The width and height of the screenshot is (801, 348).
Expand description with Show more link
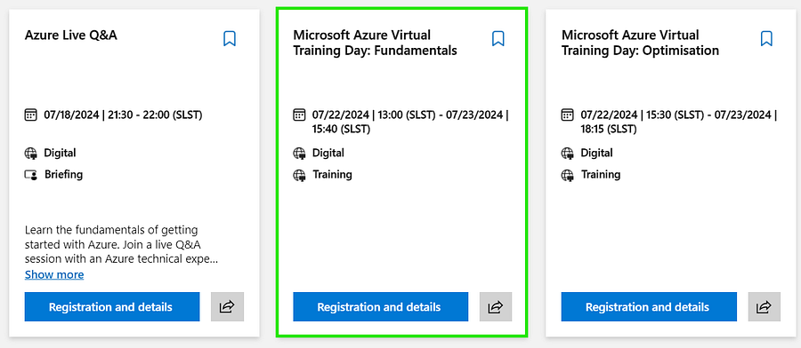coord(54,274)
